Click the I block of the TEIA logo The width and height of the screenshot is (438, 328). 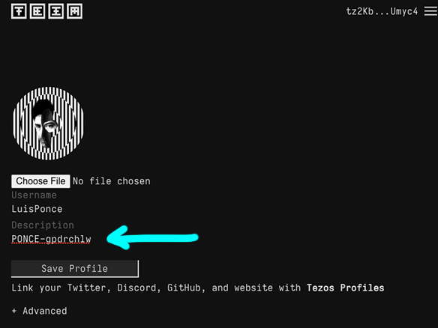pos(55,11)
